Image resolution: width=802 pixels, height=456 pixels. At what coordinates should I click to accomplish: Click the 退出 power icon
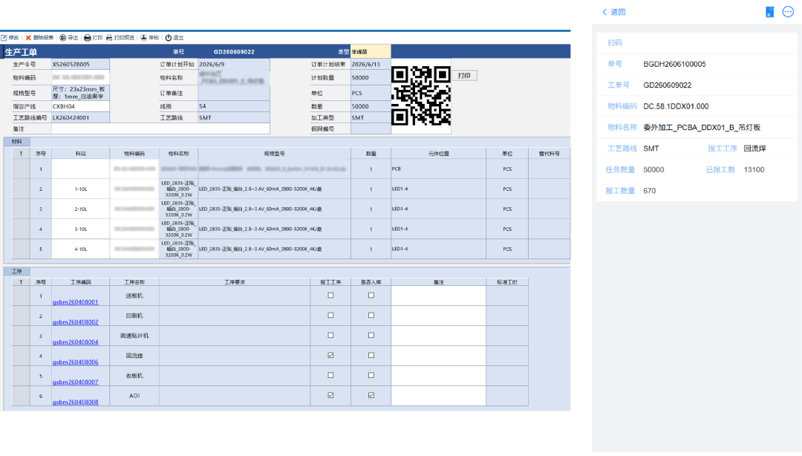click(169, 38)
